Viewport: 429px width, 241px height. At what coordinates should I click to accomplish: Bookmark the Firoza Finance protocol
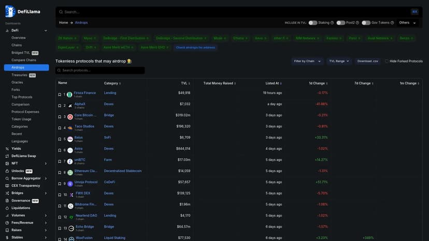pos(60,95)
